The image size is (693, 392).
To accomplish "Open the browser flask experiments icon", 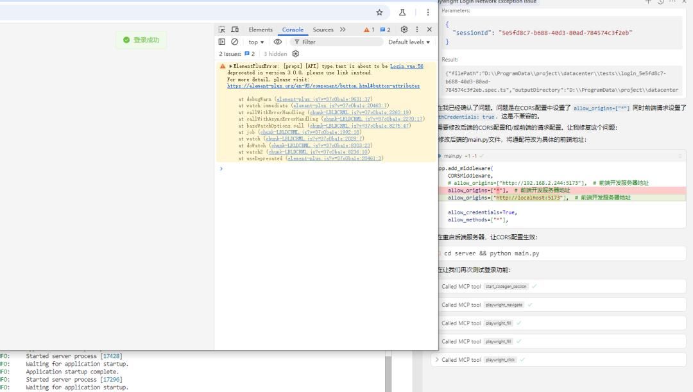I will click(402, 12).
